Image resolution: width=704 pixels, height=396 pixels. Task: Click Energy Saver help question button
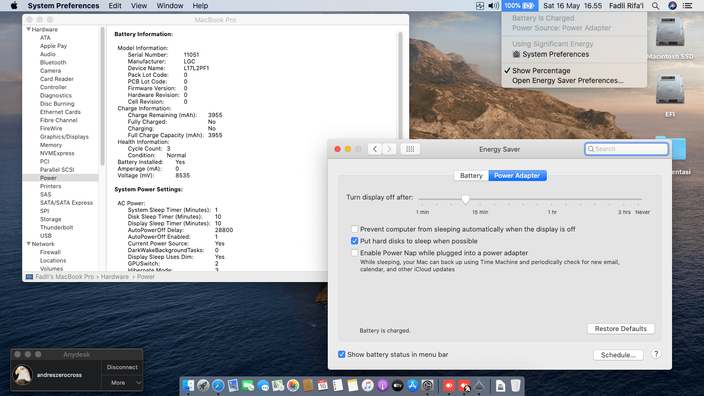click(x=656, y=354)
